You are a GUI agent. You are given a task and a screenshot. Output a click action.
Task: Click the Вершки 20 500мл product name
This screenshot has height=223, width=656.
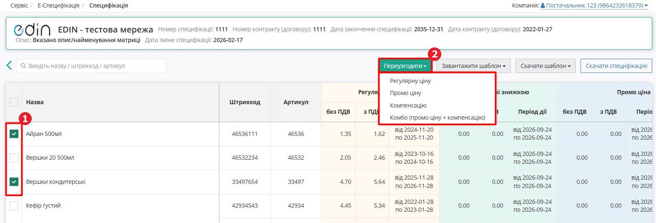50,158
